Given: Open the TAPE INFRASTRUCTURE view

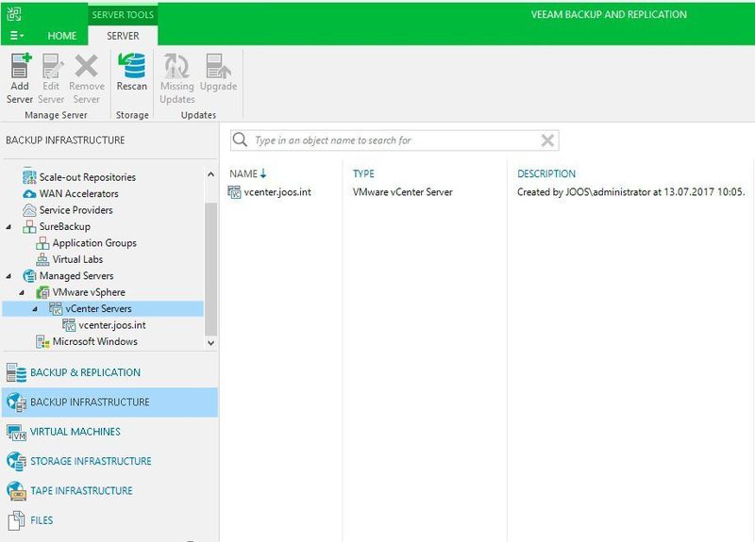Looking at the screenshot, I should click(81, 490).
